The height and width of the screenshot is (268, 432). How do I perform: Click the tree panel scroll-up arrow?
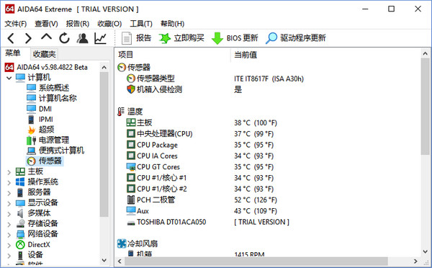point(104,67)
